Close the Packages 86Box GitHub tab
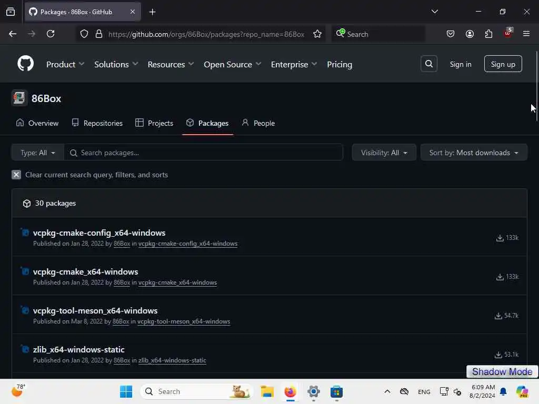This screenshot has width=539, height=404. click(133, 12)
